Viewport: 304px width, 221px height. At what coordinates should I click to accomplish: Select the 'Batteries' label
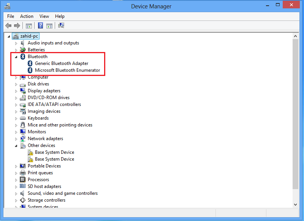pyautogui.click(x=36, y=50)
